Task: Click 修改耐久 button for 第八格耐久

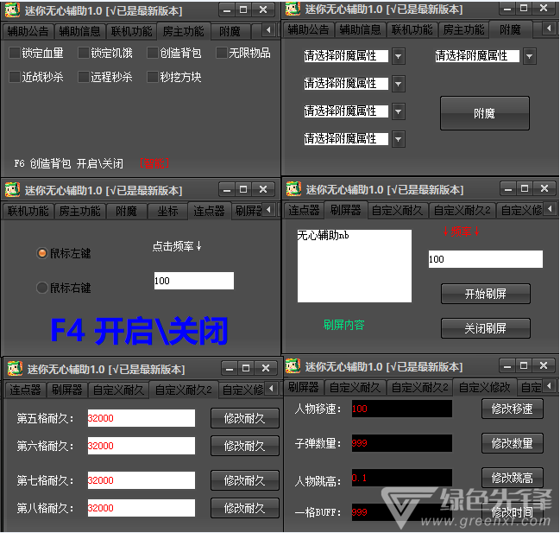Action: pyautogui.click(x=245, y=508)
